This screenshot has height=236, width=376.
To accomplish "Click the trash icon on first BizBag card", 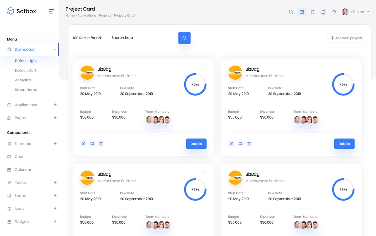I will [x=101, y=144].
